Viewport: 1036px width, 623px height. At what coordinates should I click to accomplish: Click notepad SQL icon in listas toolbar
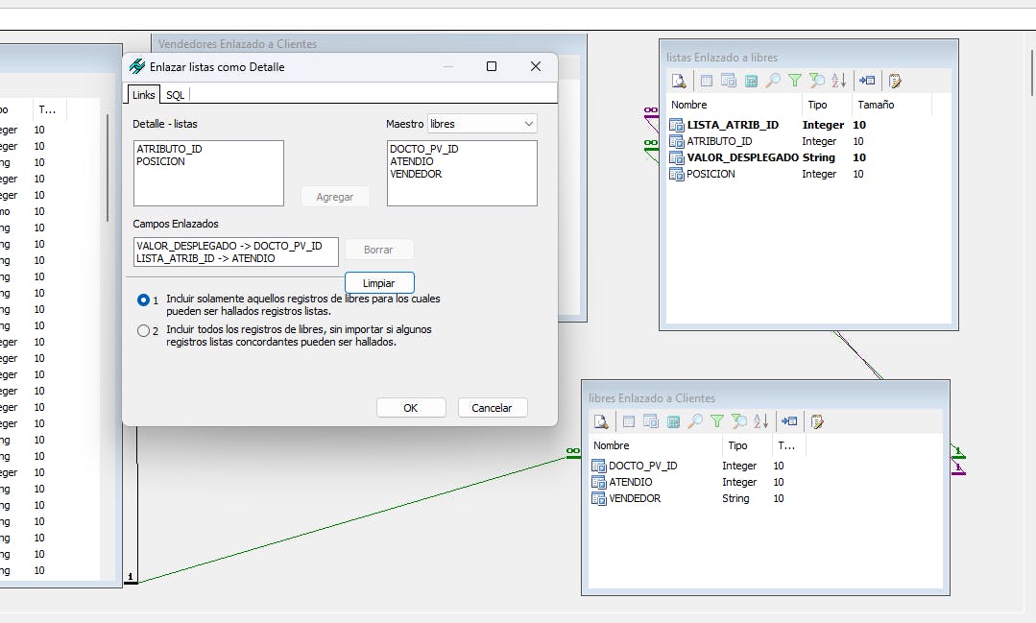pos(895,81)
